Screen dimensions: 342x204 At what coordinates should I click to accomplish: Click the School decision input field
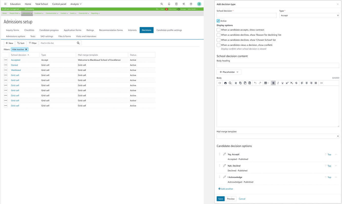coord(246,15)
